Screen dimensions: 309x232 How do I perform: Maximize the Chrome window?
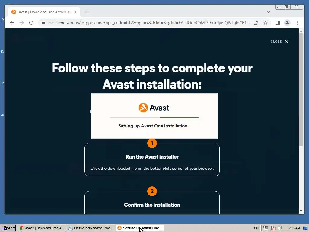tap(287, 7)
